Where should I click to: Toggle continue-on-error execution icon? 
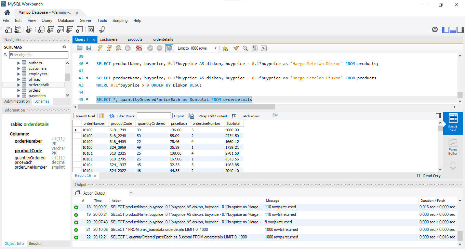(x=139, y=48)
